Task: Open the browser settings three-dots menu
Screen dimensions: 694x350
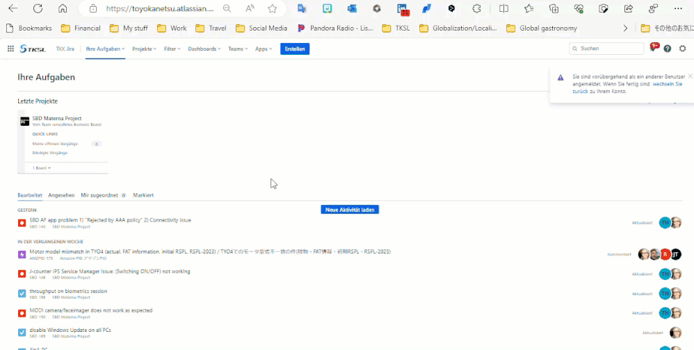Action: pyautogui.click(x=678, y=8)
